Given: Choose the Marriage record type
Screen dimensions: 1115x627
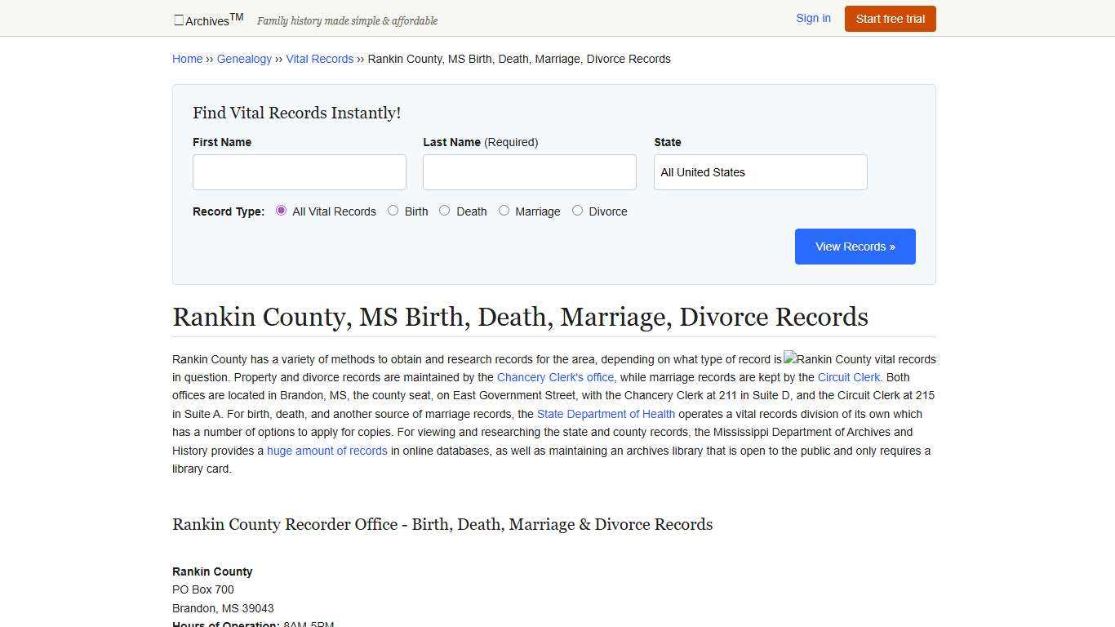Looking at the screenshot, I should tap(504, 211).
